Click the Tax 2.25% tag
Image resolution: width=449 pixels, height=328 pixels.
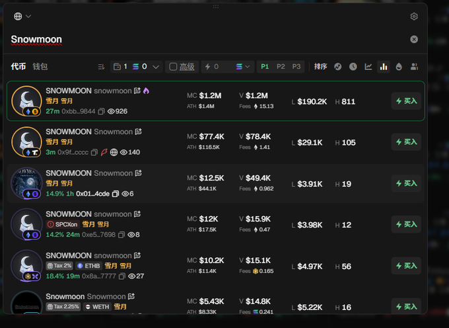pyautogui.click(x=63, y=307)
